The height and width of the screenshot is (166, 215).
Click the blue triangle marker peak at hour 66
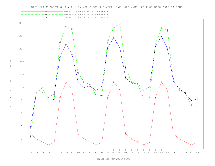[162, 36]
